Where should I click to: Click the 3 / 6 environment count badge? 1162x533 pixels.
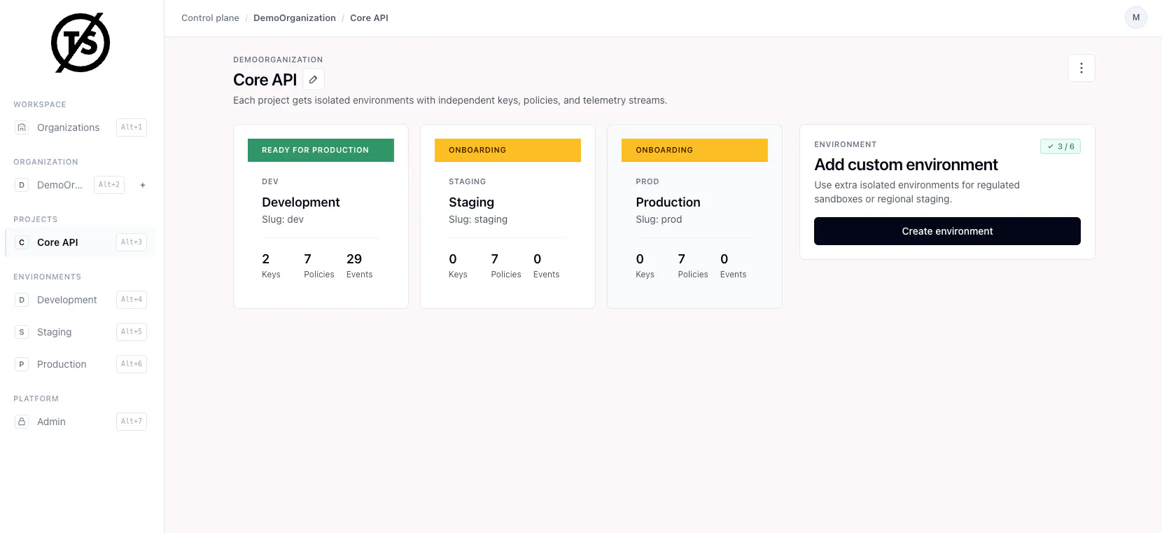[x=1060, y=146]
